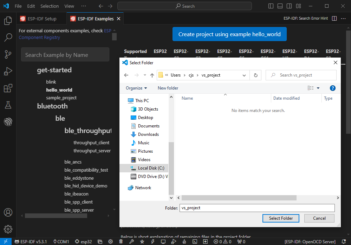
Task: Toggle the bottom panel layout icon
Action: 280,6
